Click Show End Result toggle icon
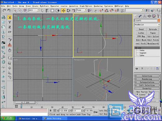 pyautogui.click(x=142, y=69)
